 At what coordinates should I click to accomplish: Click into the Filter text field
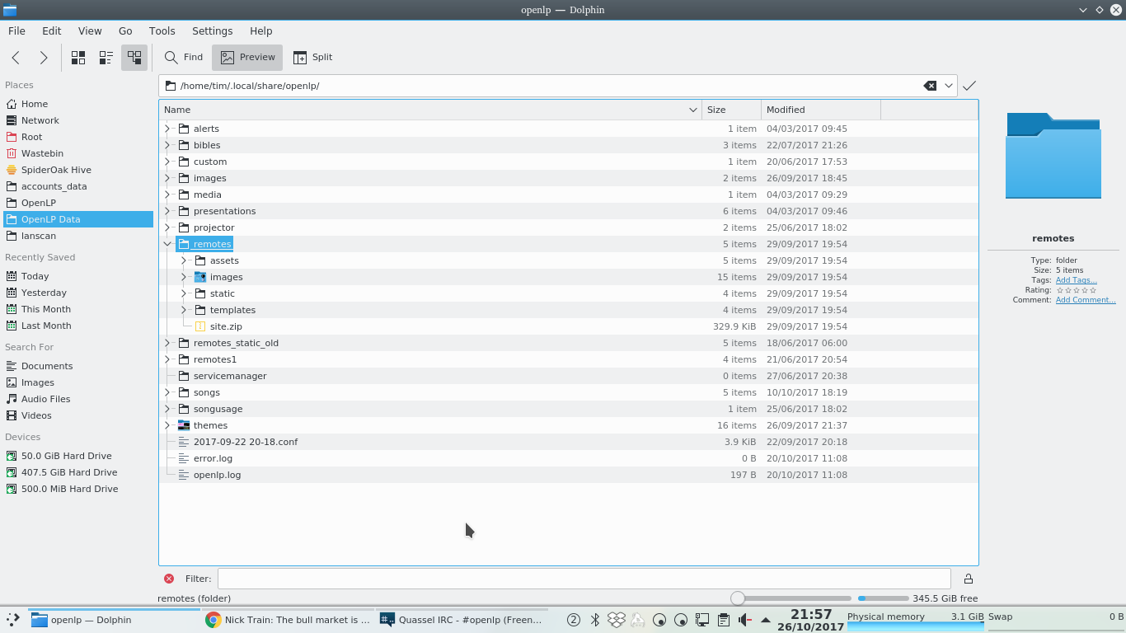(x=584, y=579)
